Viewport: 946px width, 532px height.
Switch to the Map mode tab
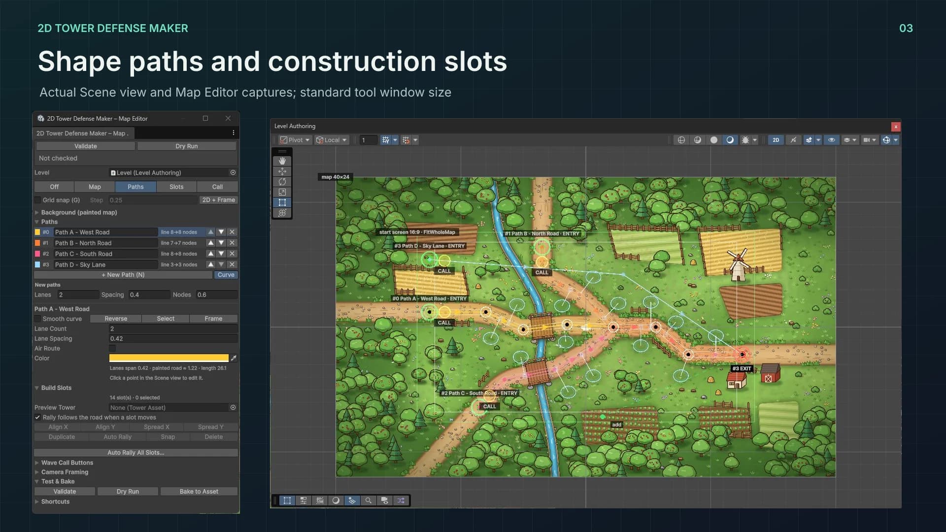pyautogui.click(x=95, y=187)
